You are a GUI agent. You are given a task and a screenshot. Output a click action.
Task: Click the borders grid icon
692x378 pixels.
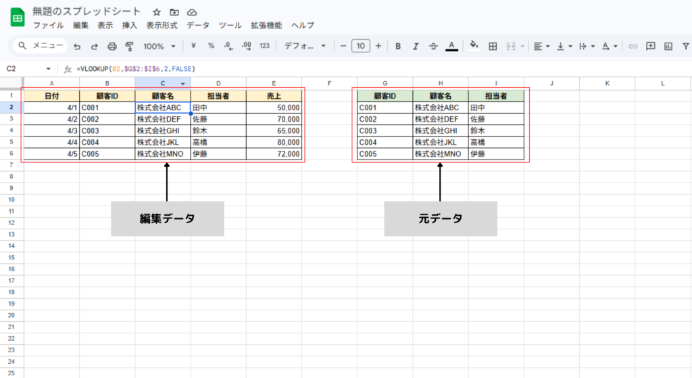[493, 46]
